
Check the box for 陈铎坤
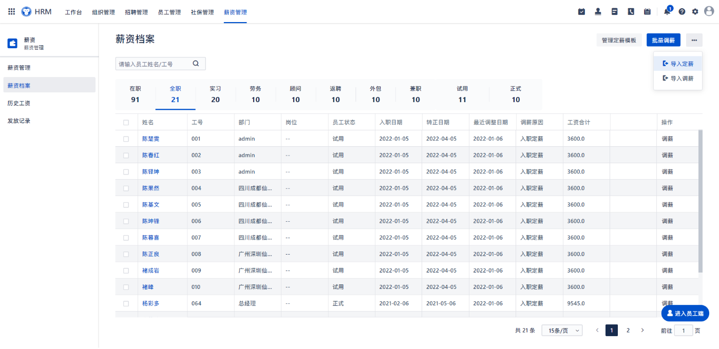pos(126,172)
